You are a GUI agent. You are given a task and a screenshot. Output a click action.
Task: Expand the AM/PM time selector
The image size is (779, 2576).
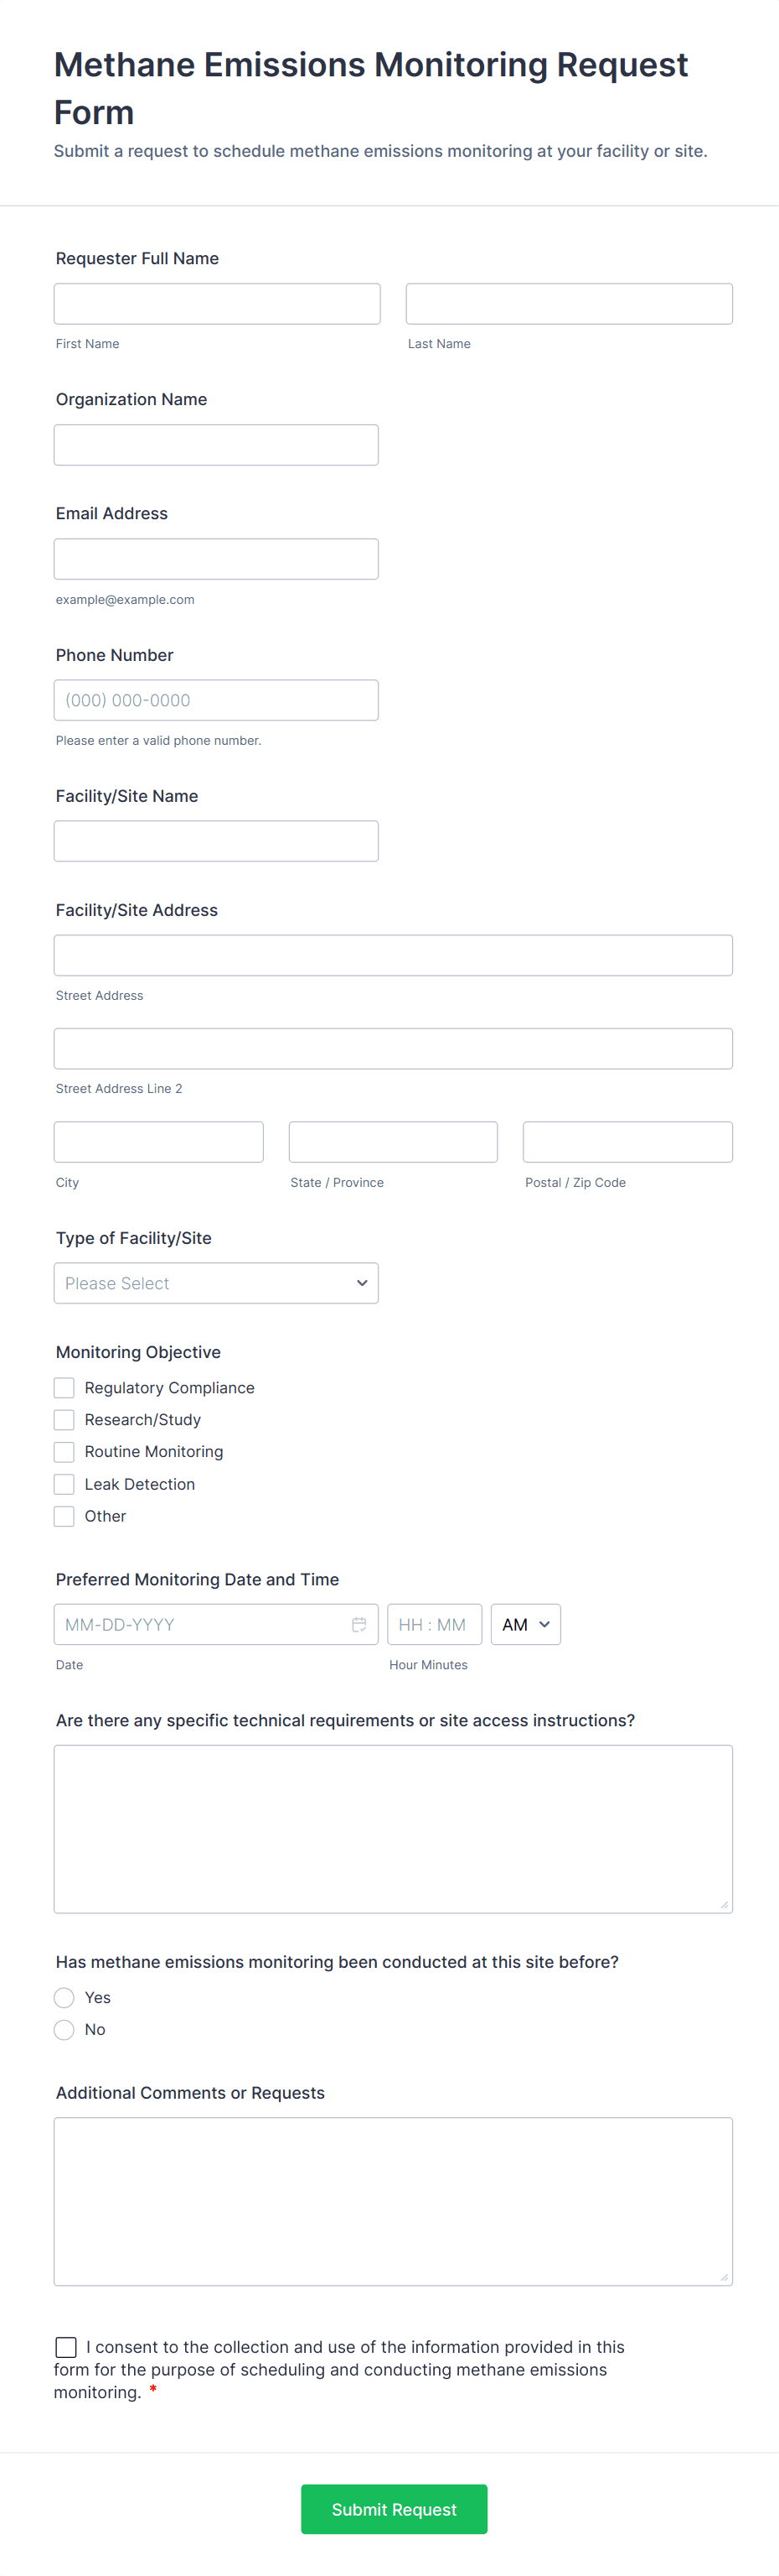click(x=525, y=1624)
